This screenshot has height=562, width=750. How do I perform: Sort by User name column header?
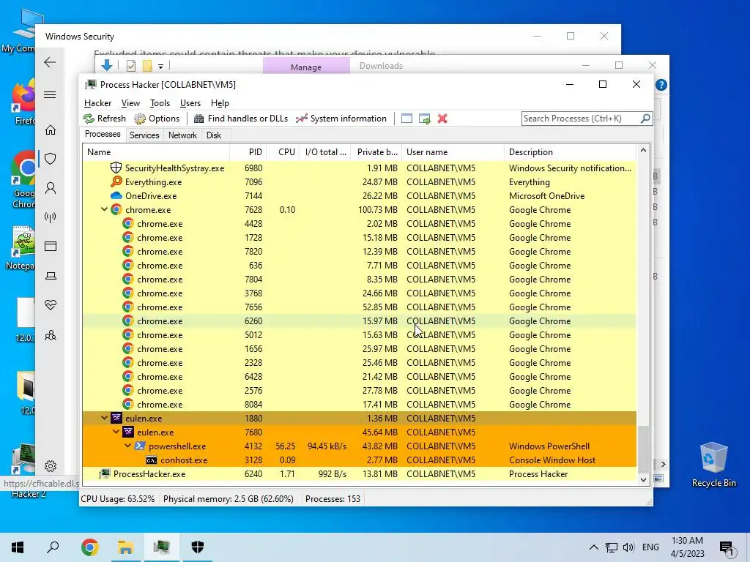453,152
